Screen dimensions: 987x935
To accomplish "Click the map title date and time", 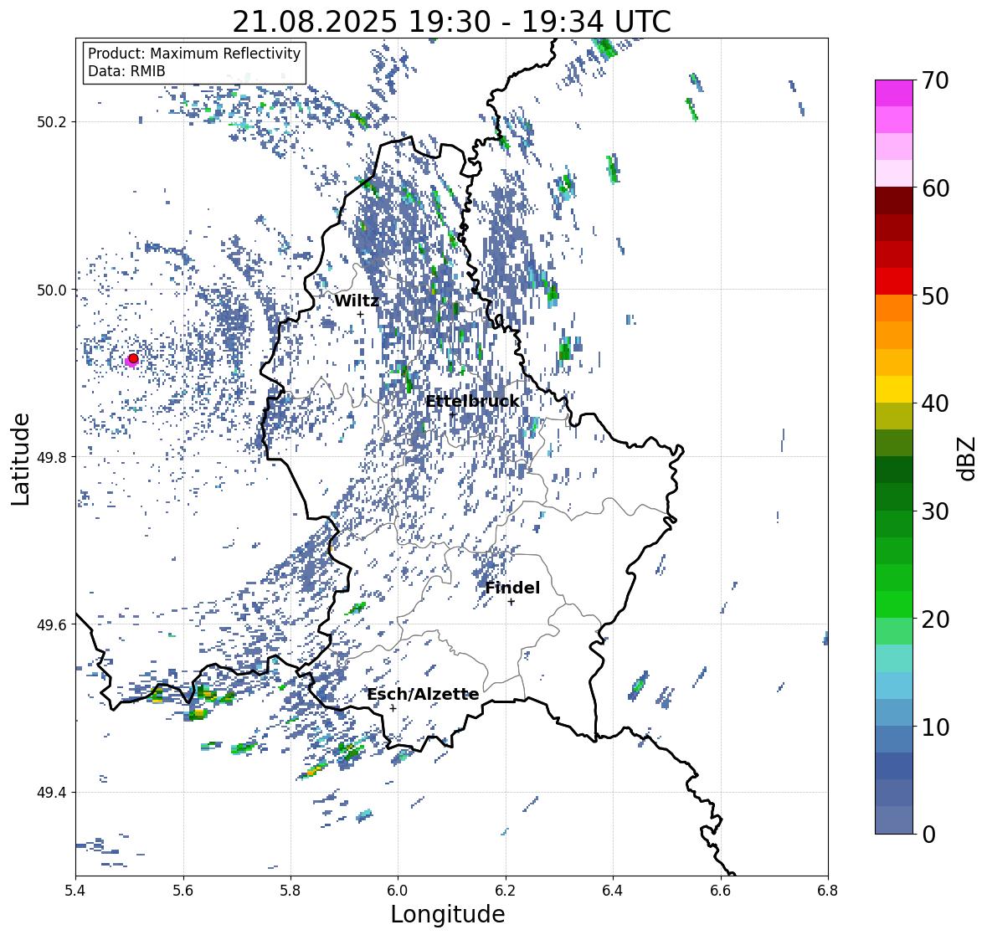I will point(451,22).
